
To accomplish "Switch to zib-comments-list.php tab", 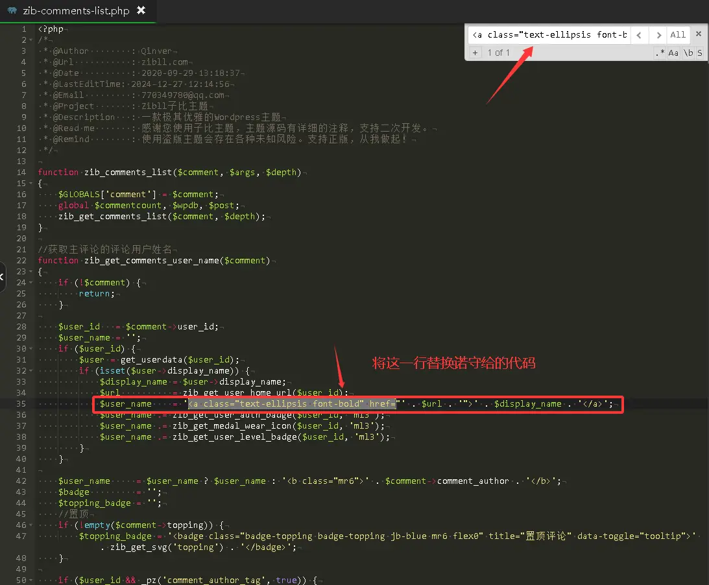I will point(76,10).
